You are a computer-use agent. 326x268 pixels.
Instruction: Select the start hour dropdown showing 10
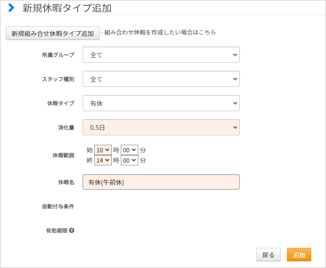coord(103,150)
